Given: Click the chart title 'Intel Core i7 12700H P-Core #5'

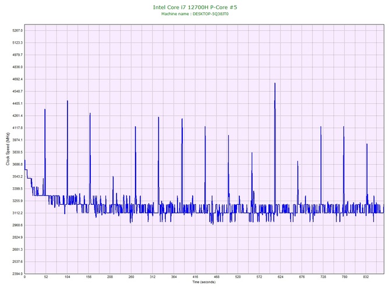Looking at the screenshot, I should 195,7.
